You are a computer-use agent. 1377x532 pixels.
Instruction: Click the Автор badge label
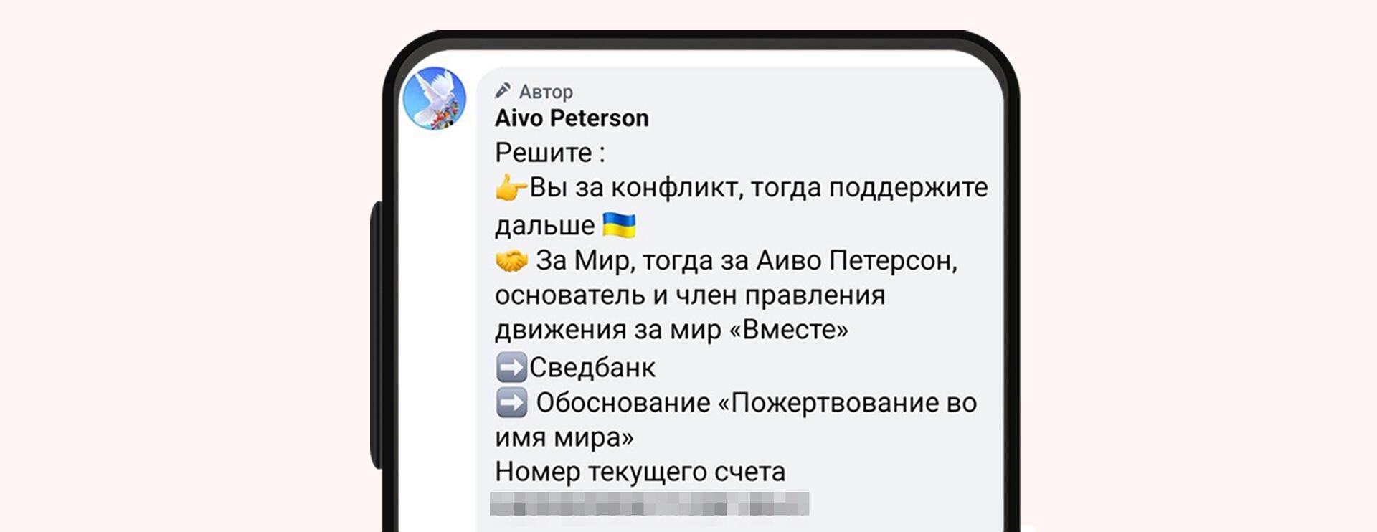pos(546,92)
